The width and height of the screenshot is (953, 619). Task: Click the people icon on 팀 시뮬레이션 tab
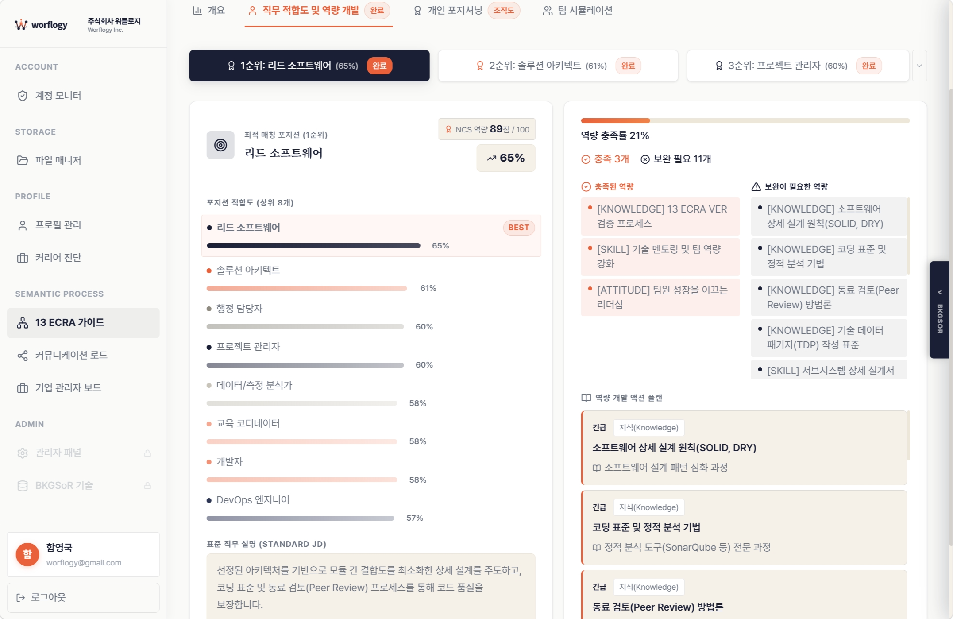548,10
